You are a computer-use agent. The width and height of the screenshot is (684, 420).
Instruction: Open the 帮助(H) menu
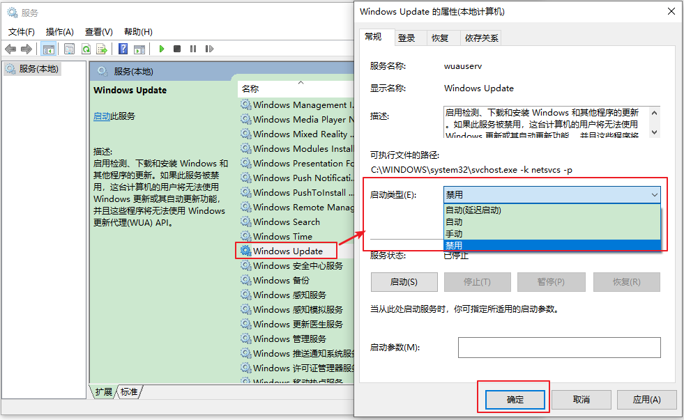point(138,32)
